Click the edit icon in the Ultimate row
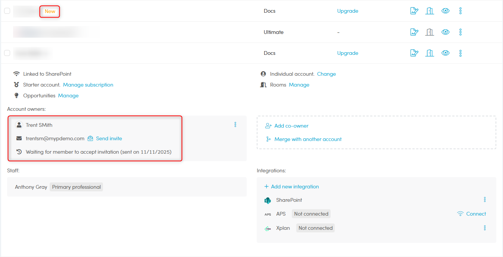 coord(414,32)
